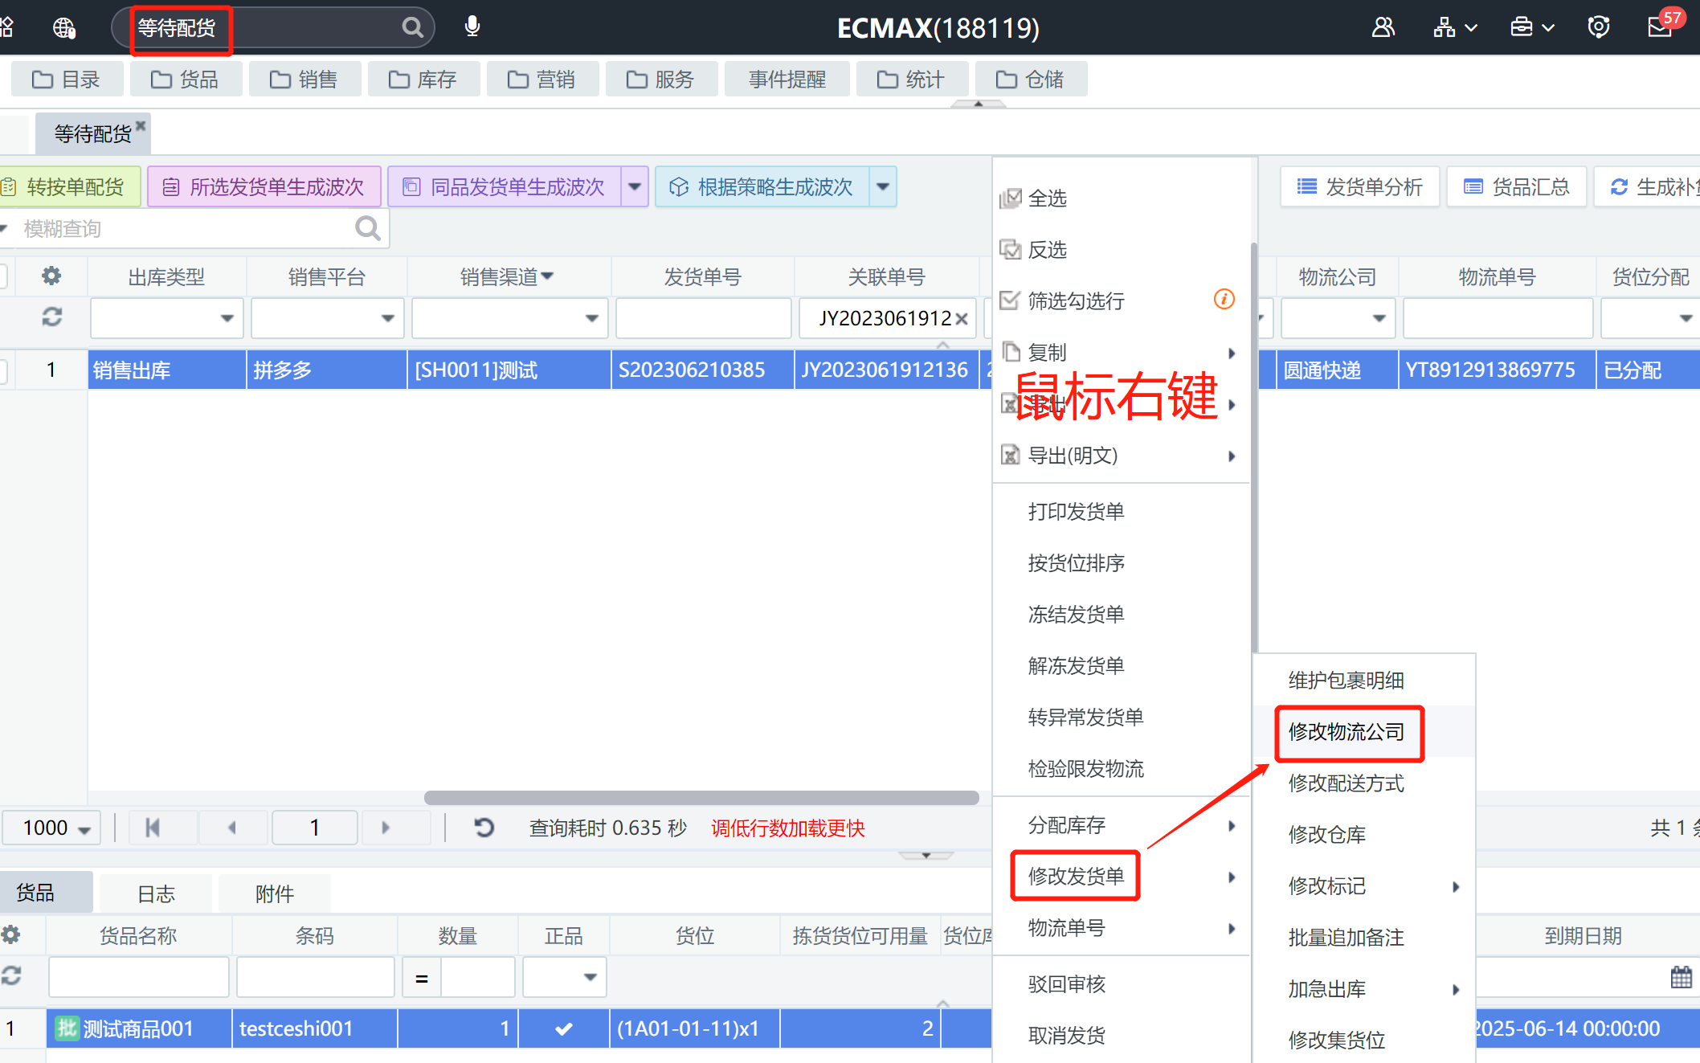The image size is (1700, 1063).
Task: Go to previous page arrow
Action: (232, 828)
